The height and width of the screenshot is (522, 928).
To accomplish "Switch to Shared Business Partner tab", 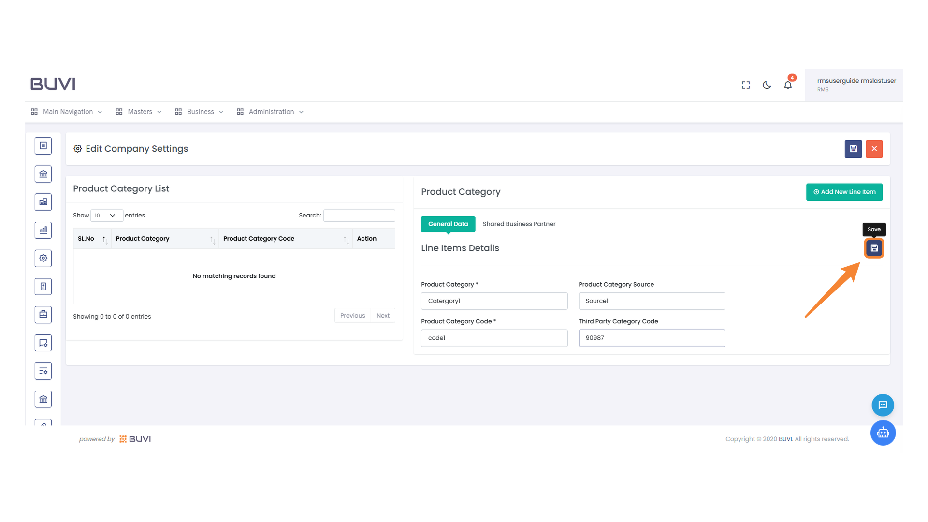I will (x=519, y=224).
